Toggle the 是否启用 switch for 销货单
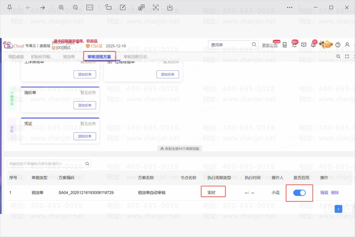Image resolution: width=355 pixels, height=237 pixels. (299, 193)
